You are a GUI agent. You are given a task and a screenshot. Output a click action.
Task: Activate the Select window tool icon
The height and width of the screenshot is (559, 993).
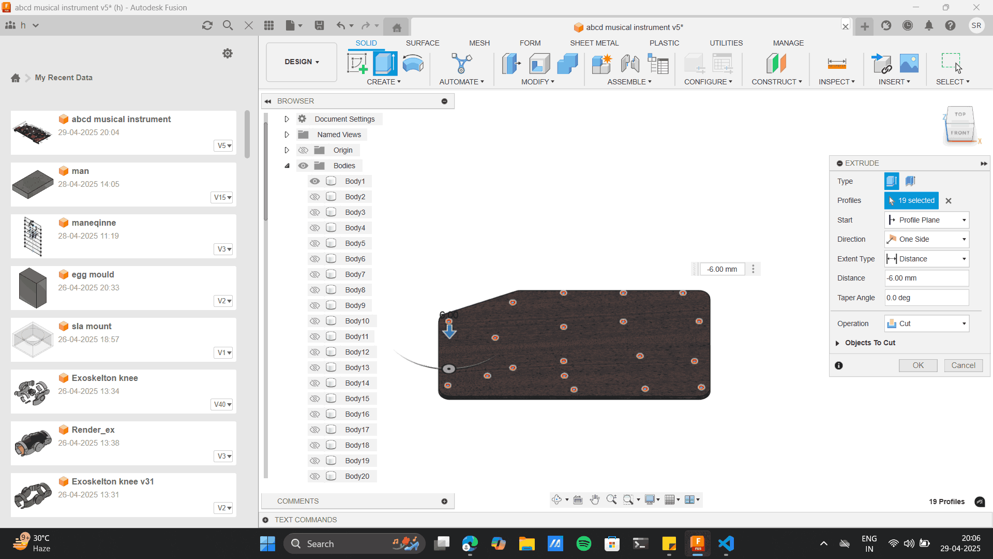coord(952,63)
